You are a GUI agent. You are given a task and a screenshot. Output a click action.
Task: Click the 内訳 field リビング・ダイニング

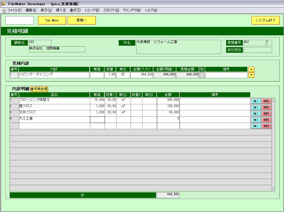coord(54,75)
